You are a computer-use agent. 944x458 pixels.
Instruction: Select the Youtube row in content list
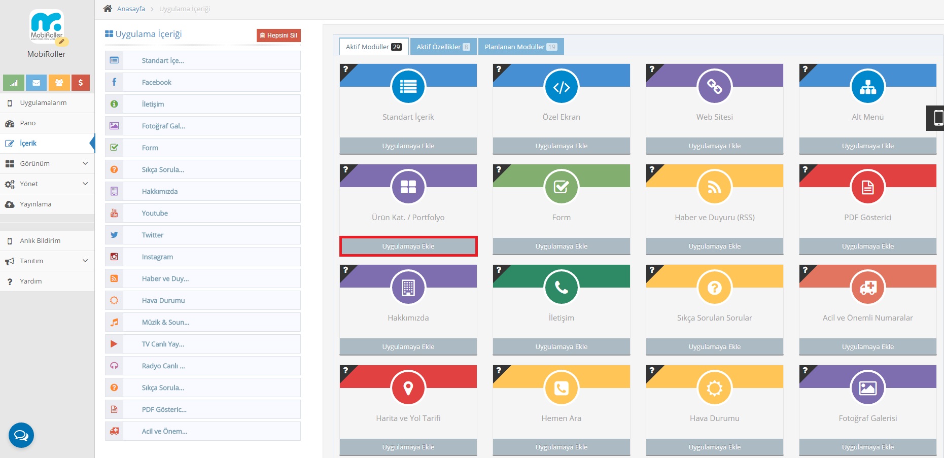point(203,213)
